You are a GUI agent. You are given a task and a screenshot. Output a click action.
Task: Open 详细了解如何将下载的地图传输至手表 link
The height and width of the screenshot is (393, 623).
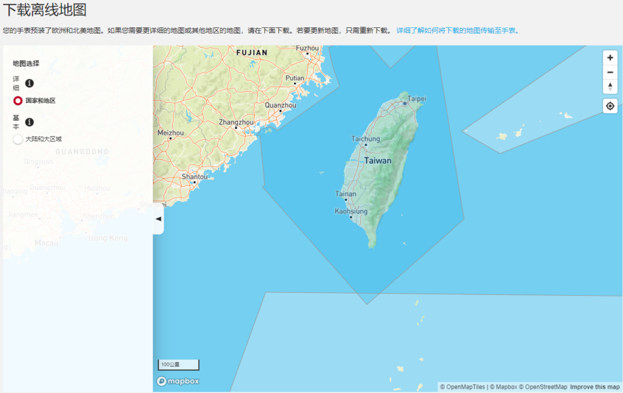point(458,30)
